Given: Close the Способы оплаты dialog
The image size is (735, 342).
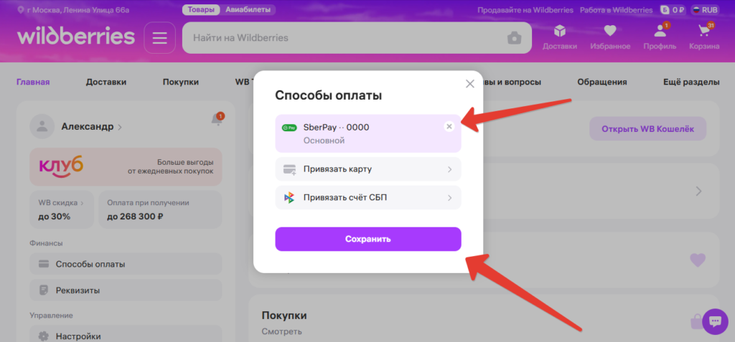Looking at the screenshot, I should click(469, 84).
